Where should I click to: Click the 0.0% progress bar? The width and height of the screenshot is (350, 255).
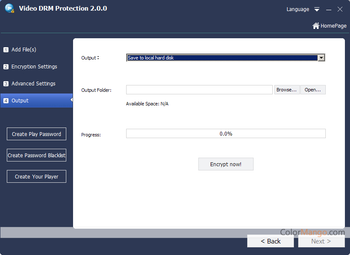point(226,133)
